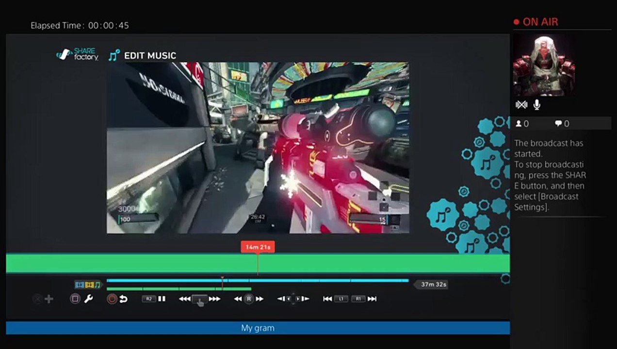
Task: Click the L1 button label
Action: [341, 299]
